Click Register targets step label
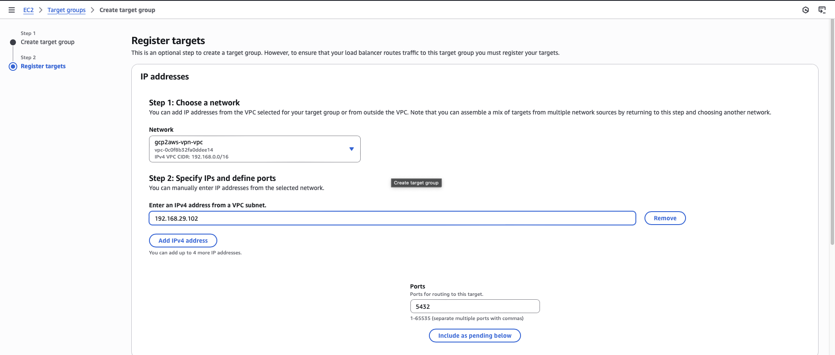This screenshot has height=355, width=835. pyautogui.click(x=43, y=66)
